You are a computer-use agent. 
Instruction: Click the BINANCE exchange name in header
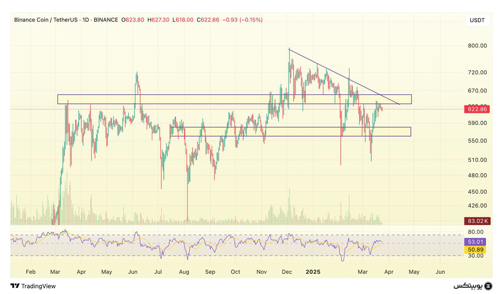click(106, 20)
